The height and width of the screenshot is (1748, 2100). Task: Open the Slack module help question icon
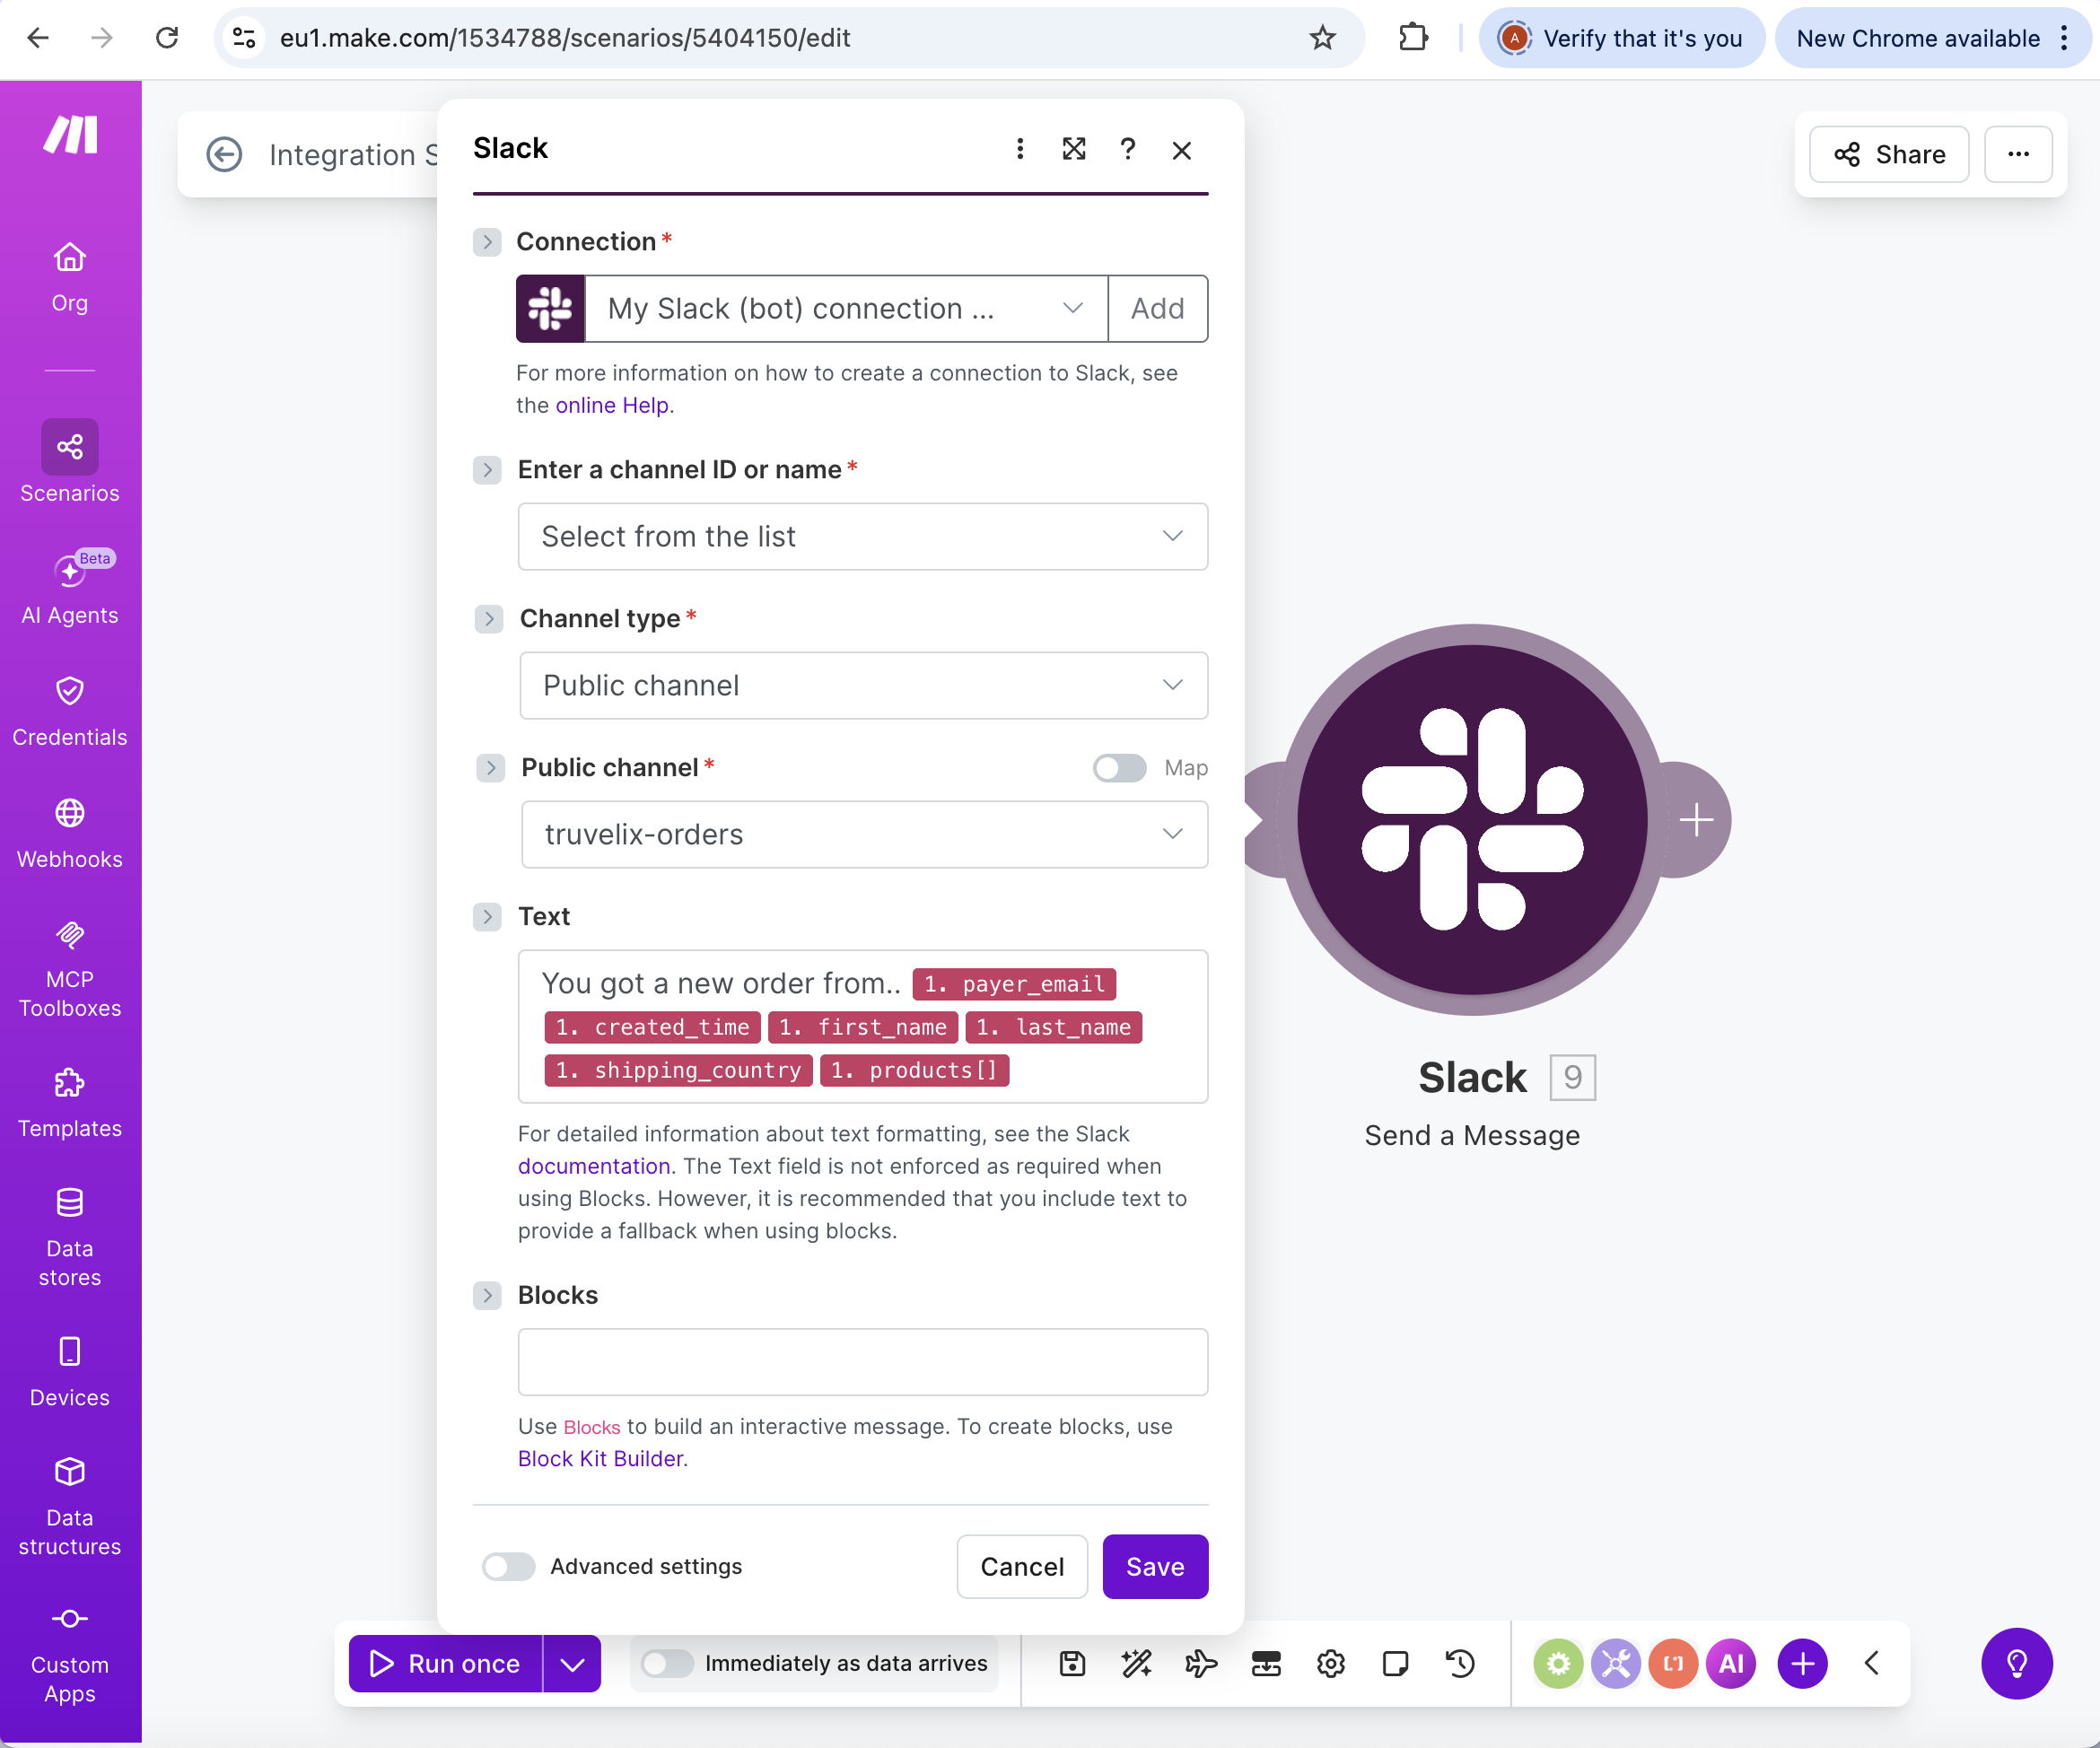click(x=1128, y=149)
